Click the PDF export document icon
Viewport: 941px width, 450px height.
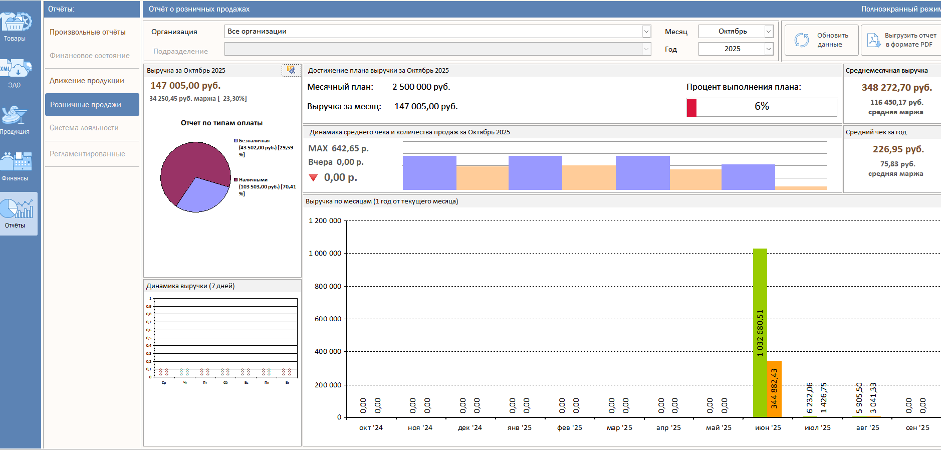[874, 40]
